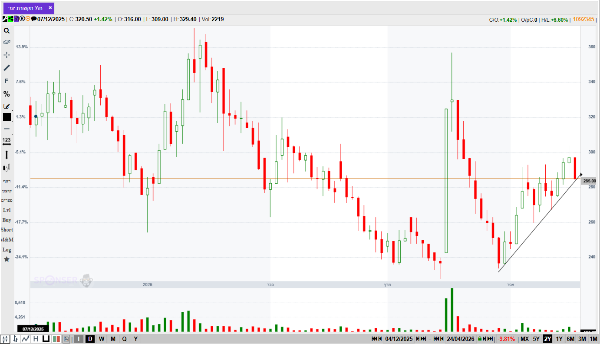The image size is (600, 344).
Task: Click the save floppy disk icon
Action: coord(66,339)
